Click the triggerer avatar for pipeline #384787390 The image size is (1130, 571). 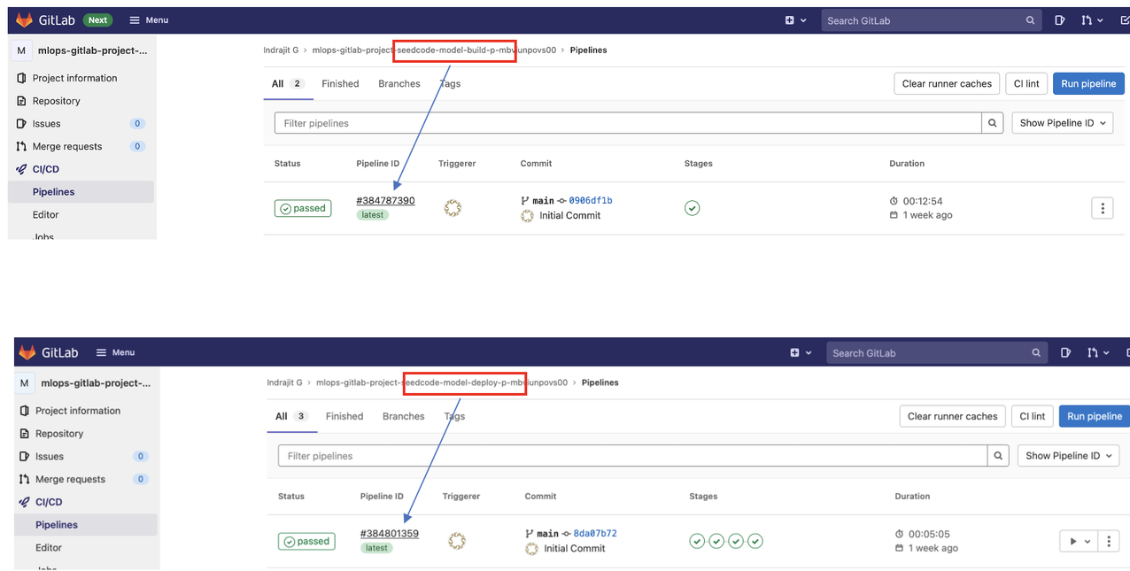pyautogui.click(x=453, y=208)
